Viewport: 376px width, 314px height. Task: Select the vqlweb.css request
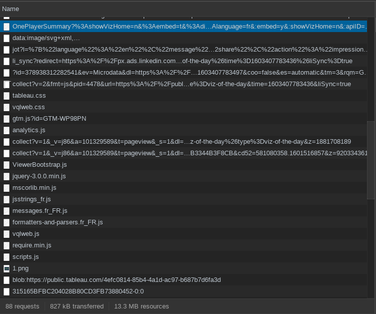tap(183, 107)
